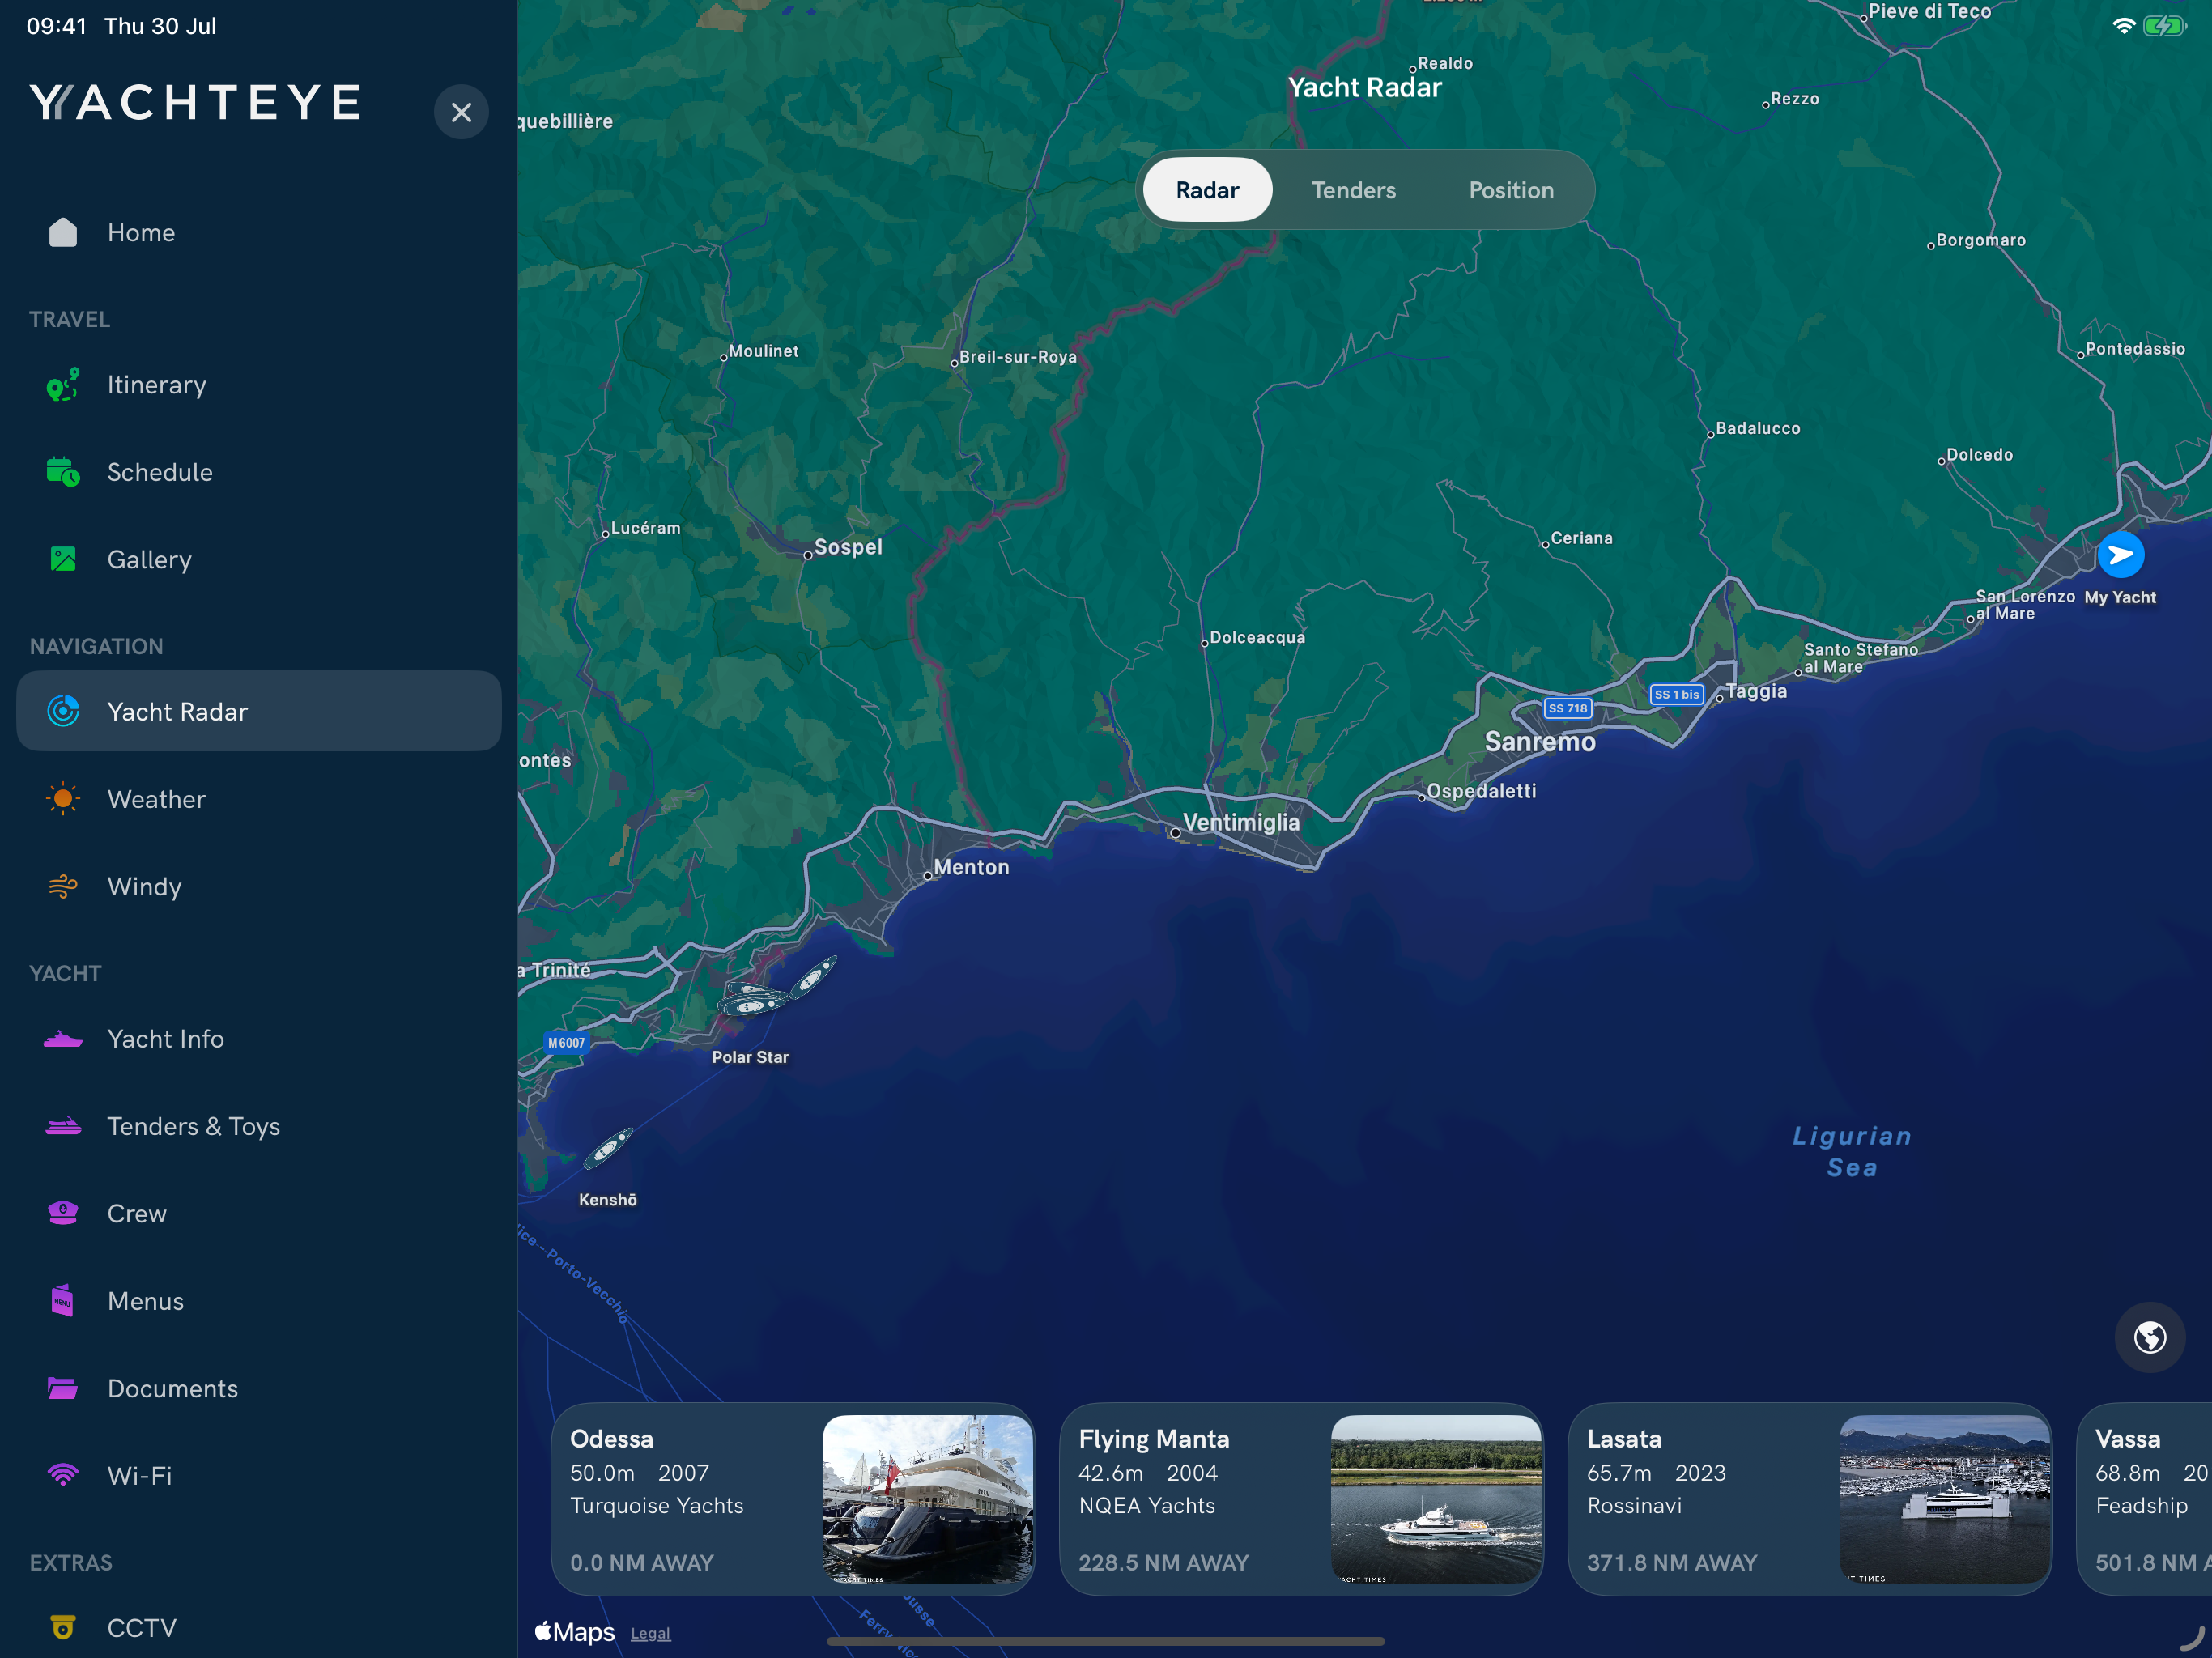Open the Itinerary map pin icon
This screenshot has width=2212, height=1658.
tap(63, 385)
